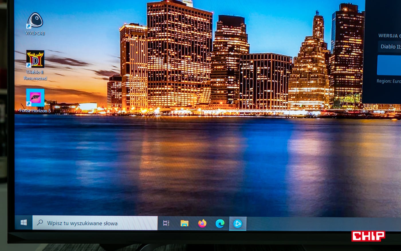
Task: Expand the Diablo II game version dropdown
Action: pyautogui.click(x=390, y=46)
